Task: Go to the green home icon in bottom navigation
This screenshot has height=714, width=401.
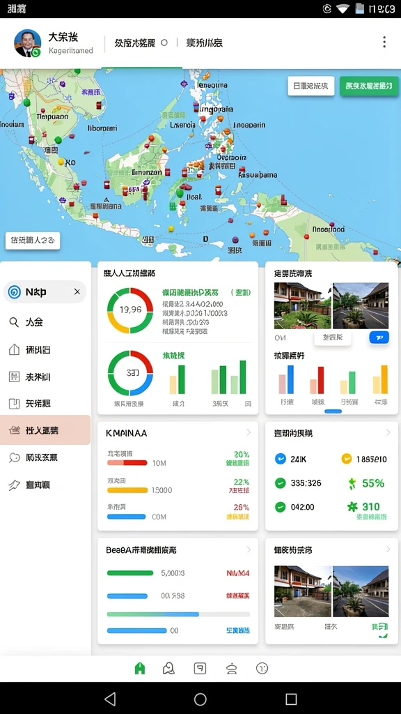Action: click(139, 668)
